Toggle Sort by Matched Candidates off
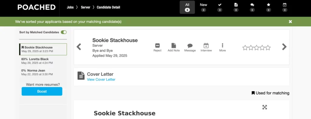311x119 pixels. click(64, 32)
